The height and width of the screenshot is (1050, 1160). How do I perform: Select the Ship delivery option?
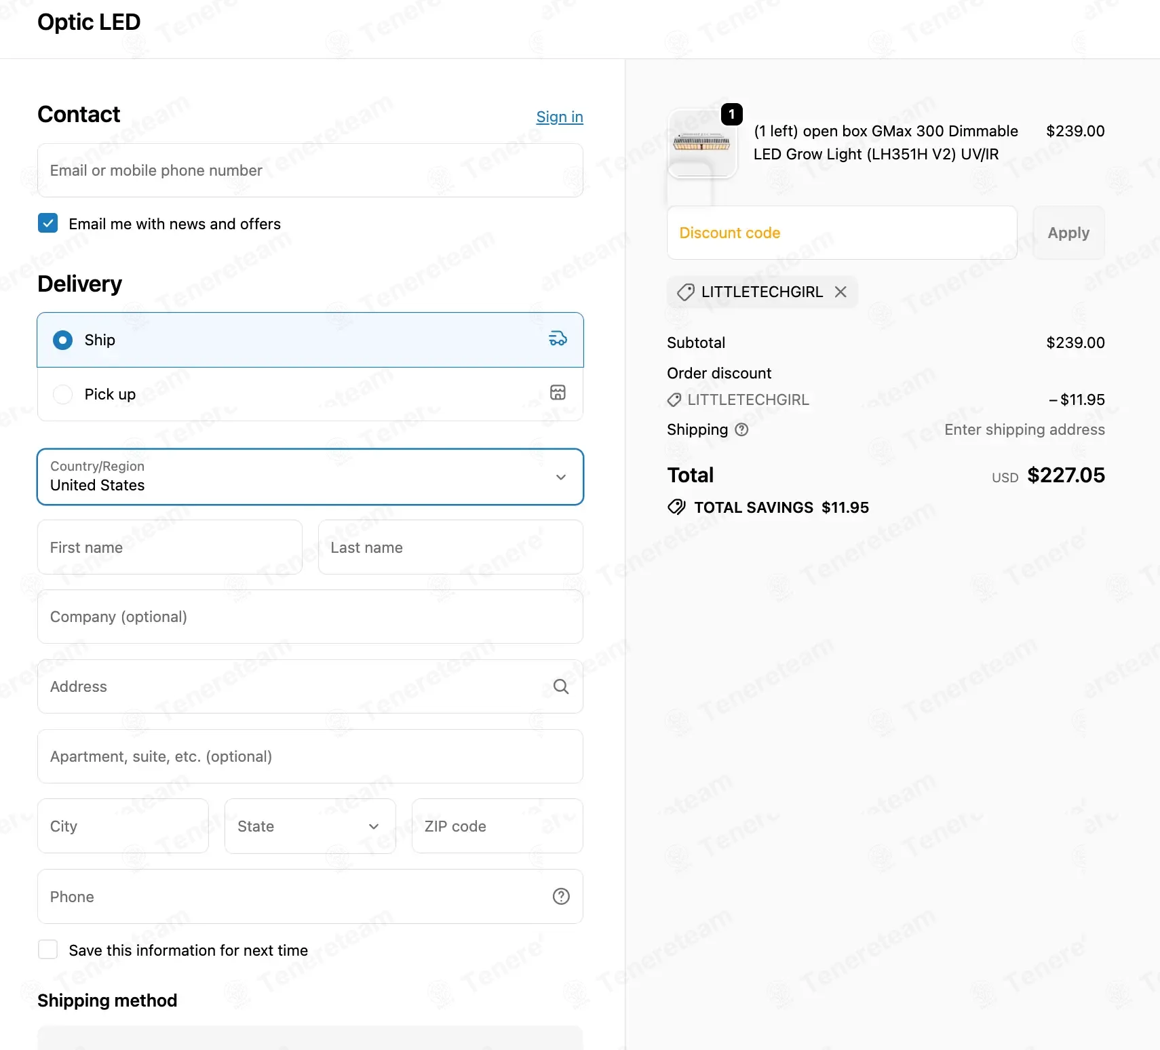tap(310, 340)
